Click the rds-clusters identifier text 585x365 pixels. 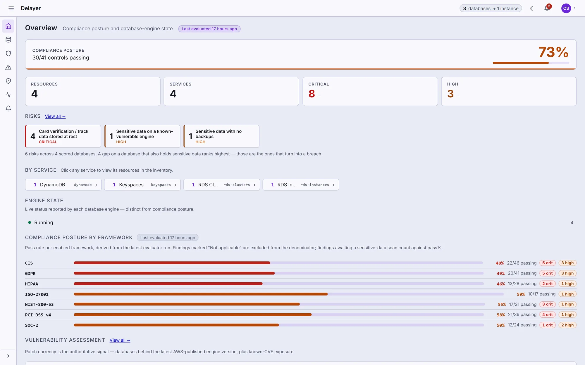[x=237, y=185]
